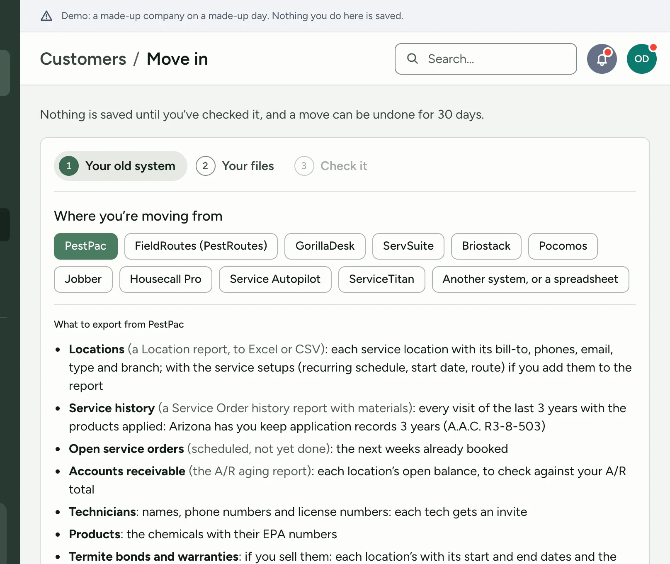Screen dimensions: 670x564
Task: Open step 3 Check it
Action: (331, 166)
